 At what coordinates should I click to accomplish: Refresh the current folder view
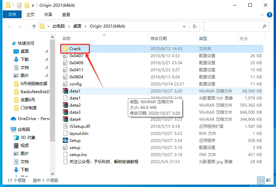(x=194, y=26)
